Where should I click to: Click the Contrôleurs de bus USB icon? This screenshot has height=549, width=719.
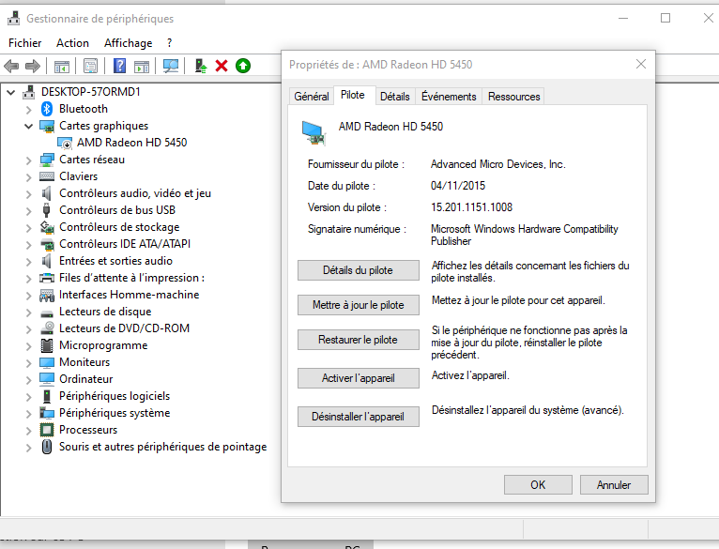tap(46, 210)
